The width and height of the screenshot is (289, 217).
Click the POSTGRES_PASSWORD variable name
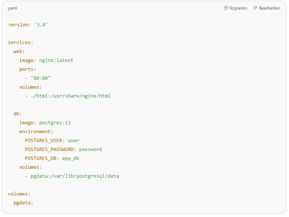coord(50,149)
